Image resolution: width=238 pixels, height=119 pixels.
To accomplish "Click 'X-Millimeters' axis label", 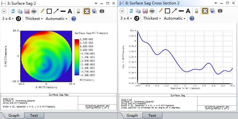I will pos(46,87).
